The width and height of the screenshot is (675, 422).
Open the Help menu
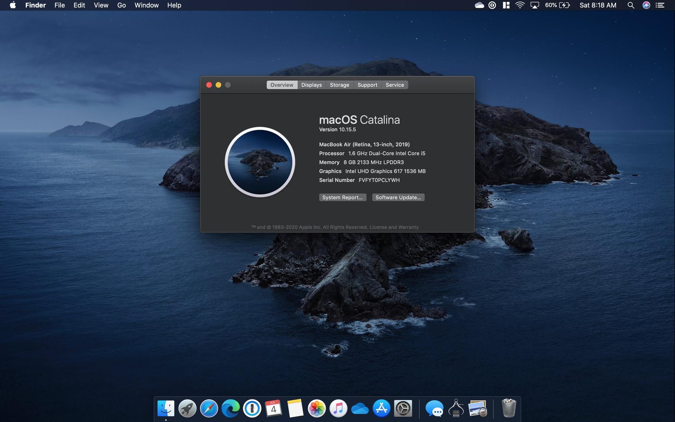[174, 5]
